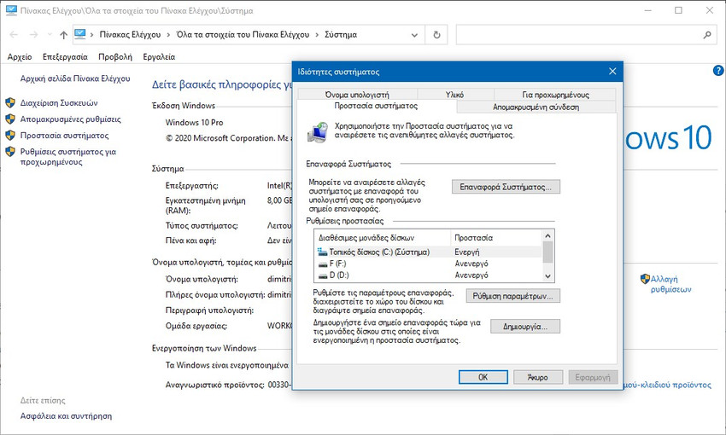The height and width of the screenshot is (435, 726).
Task: Switch to Υλικό tab
Action: (455, 95)
